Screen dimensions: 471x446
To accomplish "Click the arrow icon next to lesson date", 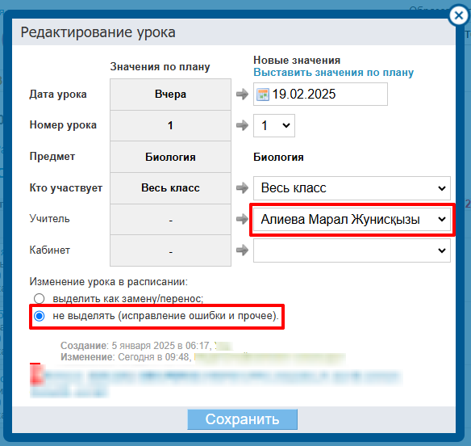I will [x=242, y=95].
